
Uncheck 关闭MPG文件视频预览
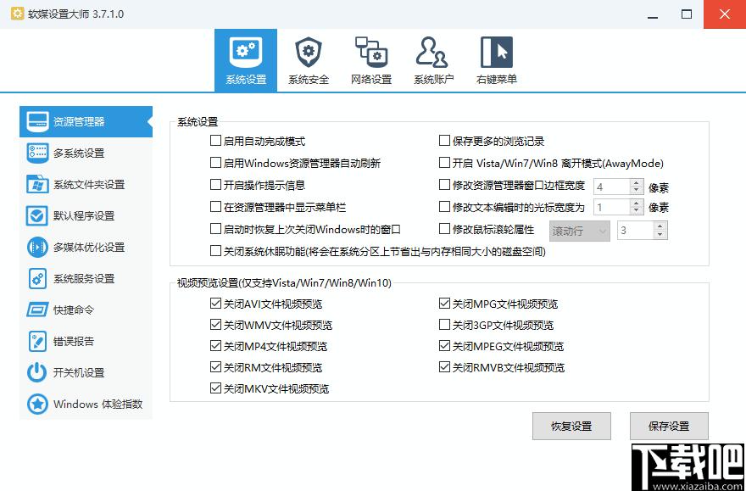click(x=444, y=303)
